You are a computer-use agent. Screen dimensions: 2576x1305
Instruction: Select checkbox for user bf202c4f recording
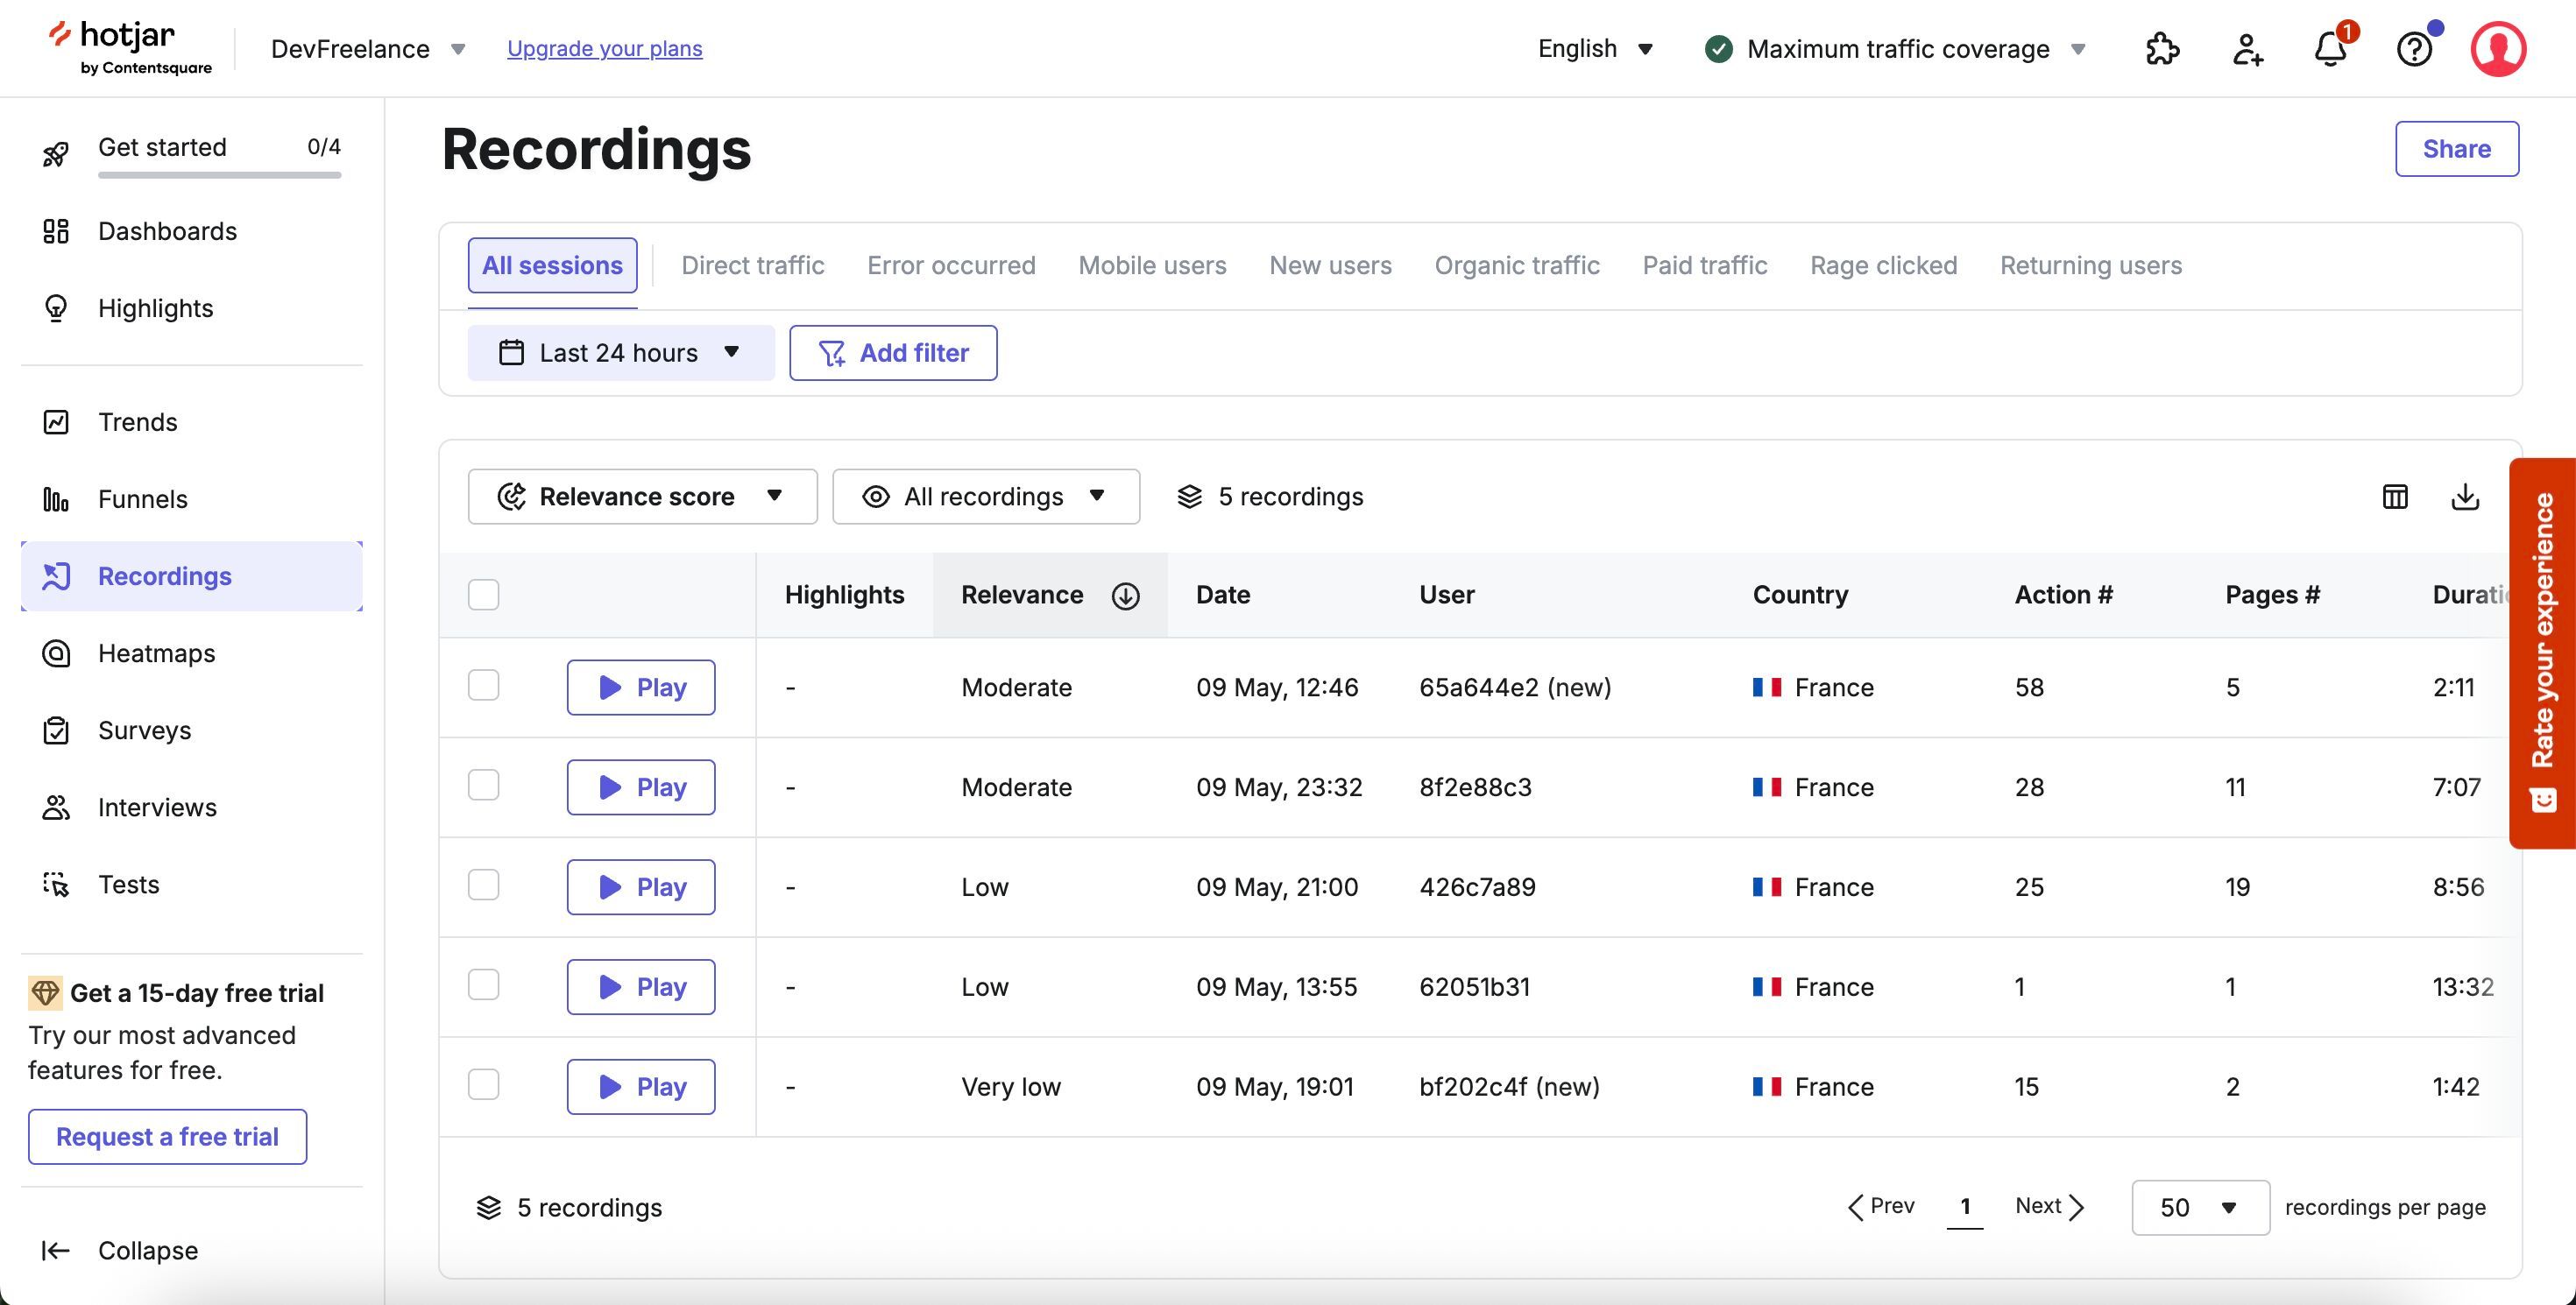coord(484,1085)
